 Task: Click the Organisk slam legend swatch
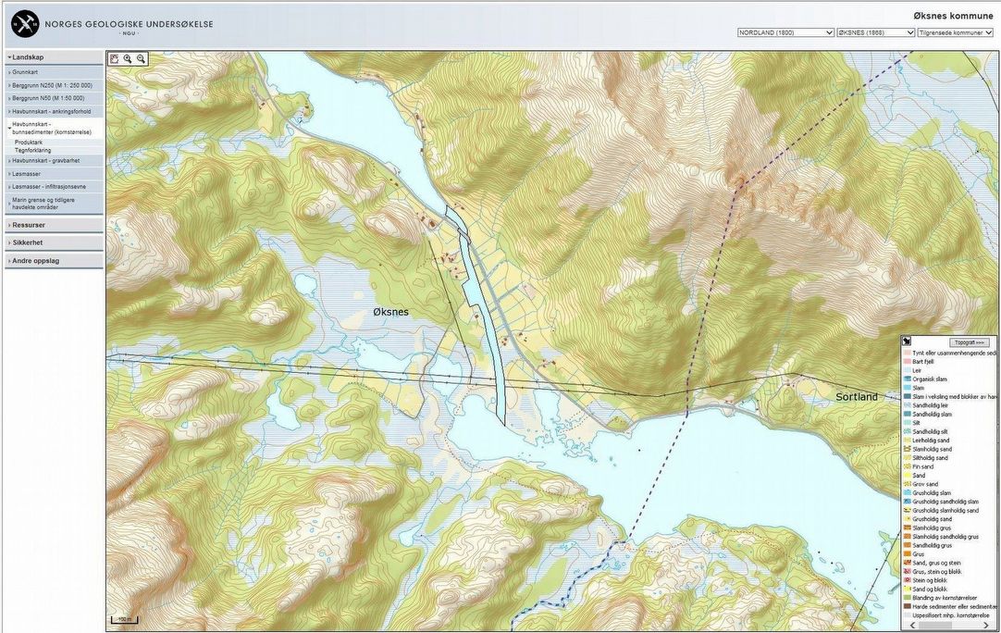907,379
